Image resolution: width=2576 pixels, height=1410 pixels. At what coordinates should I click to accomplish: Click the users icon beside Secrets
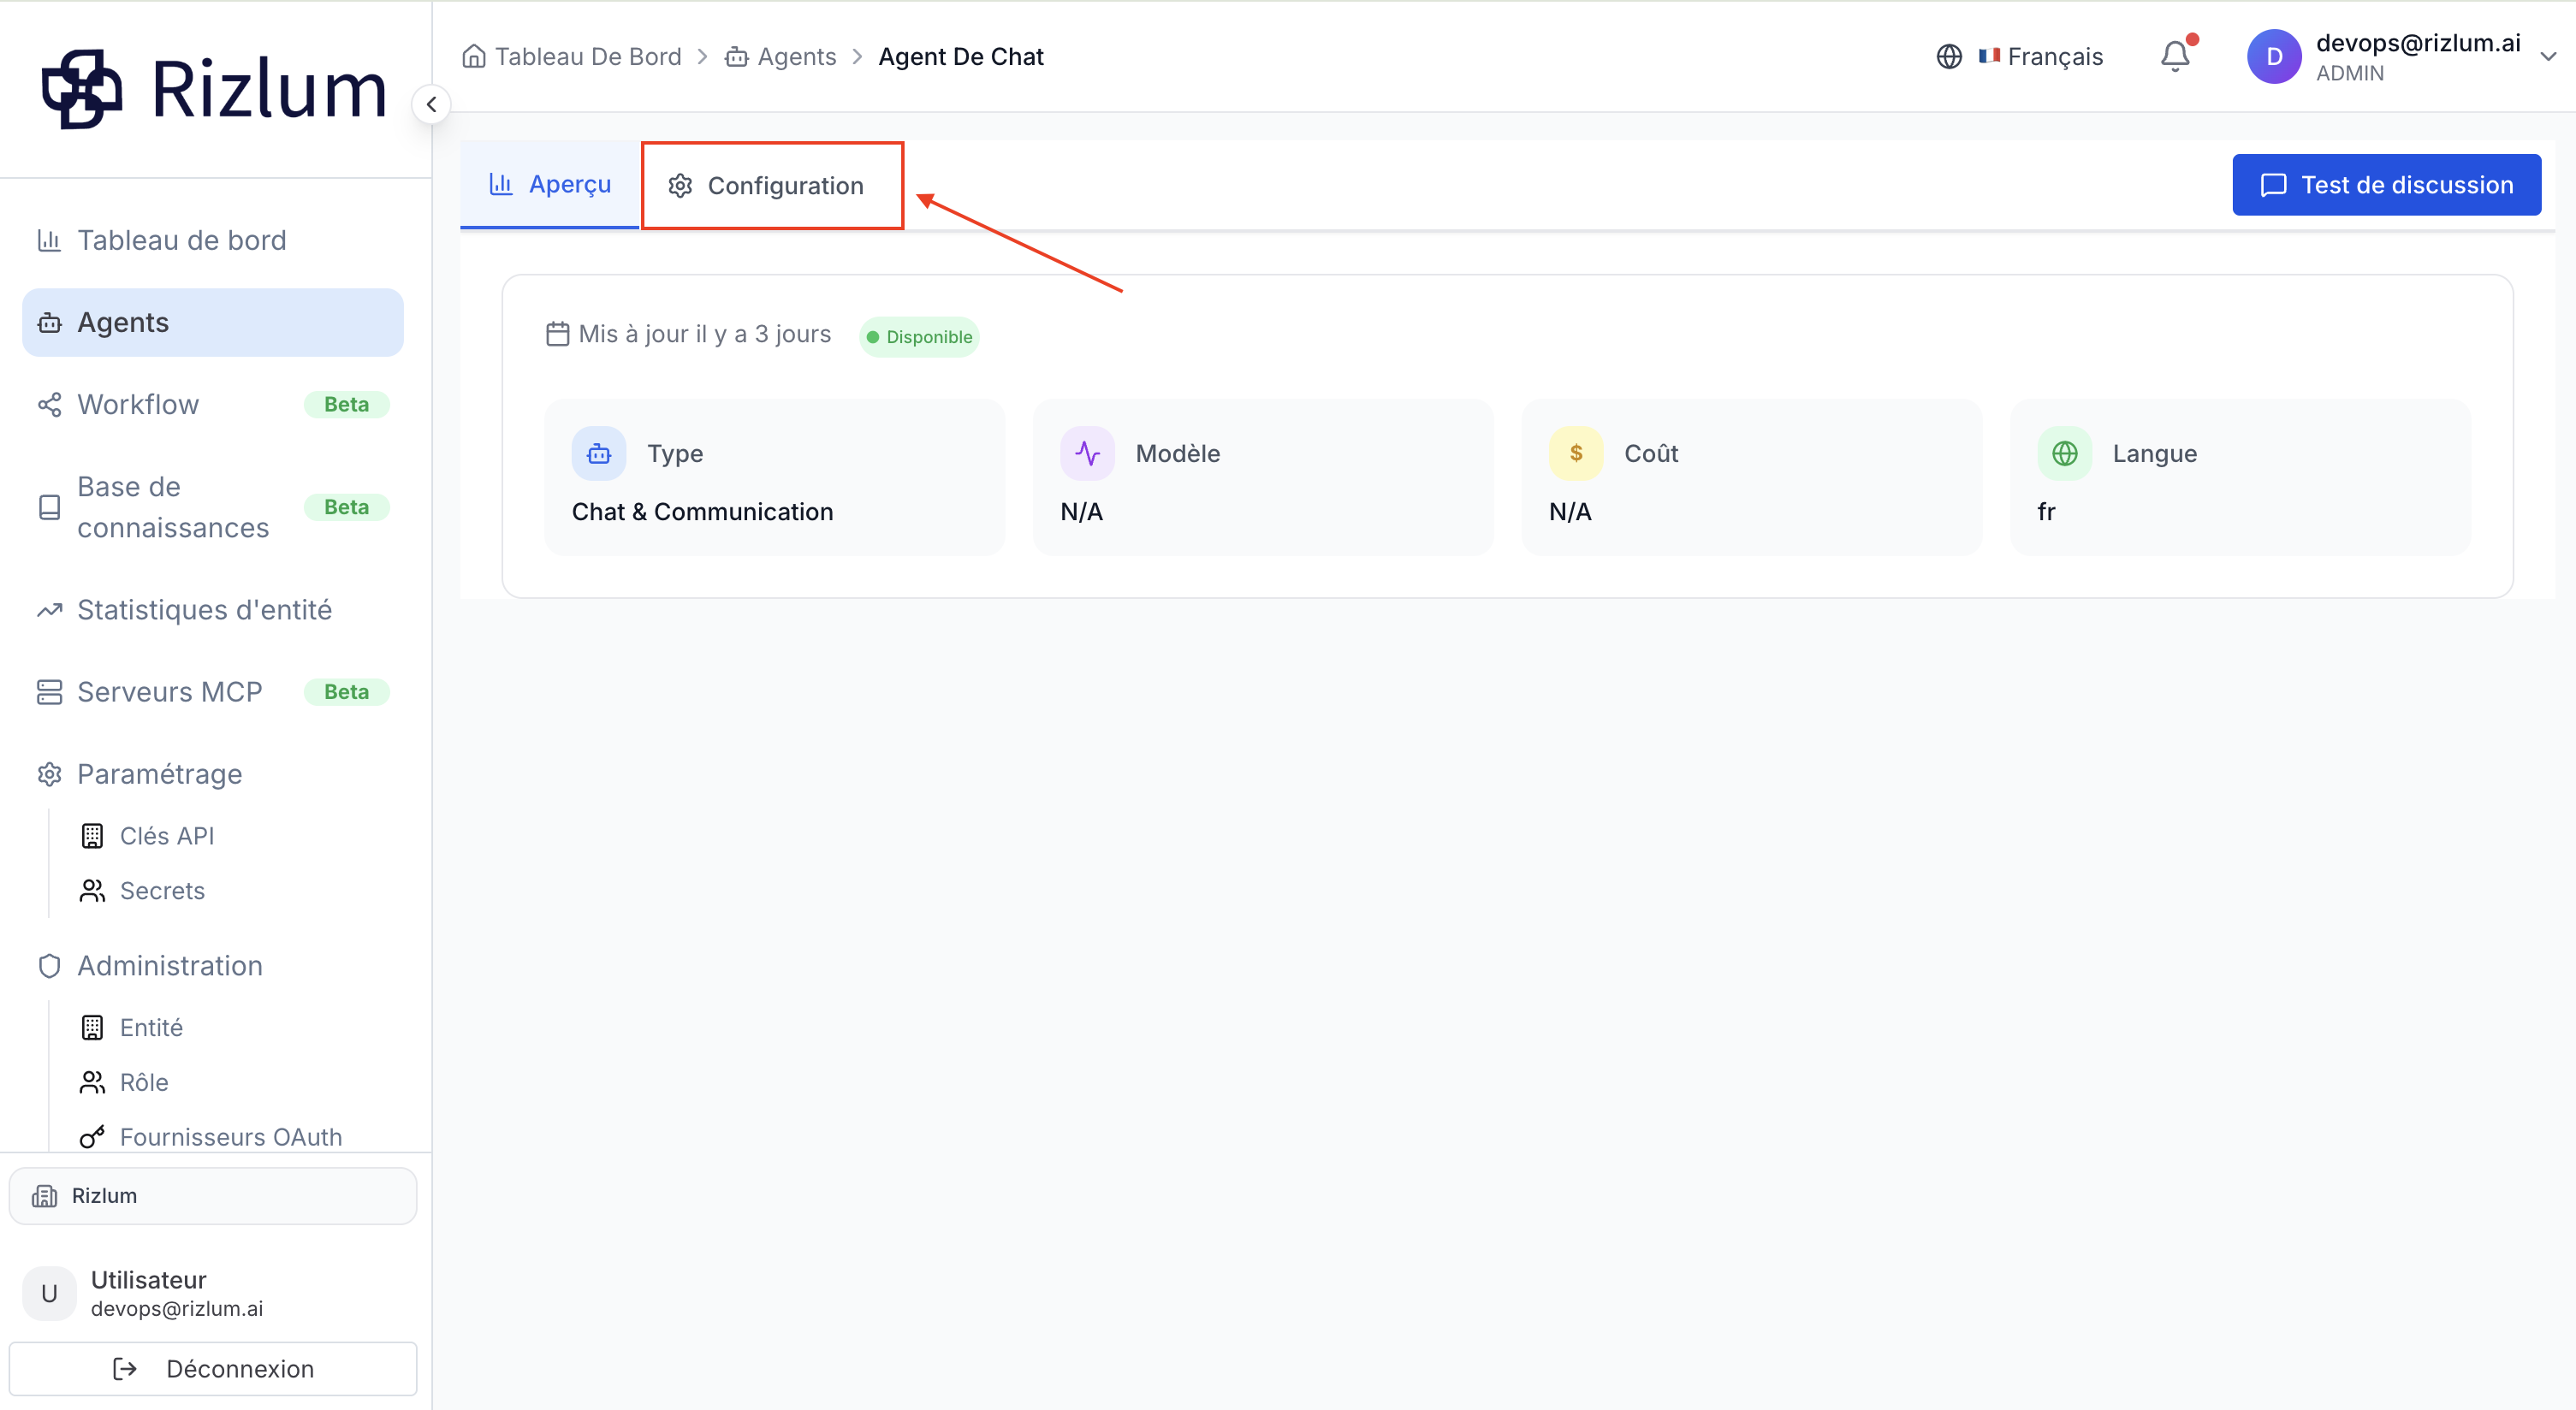tap(92, 891)
